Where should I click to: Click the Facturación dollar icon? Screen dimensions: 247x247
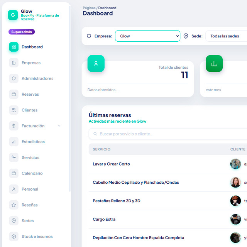[x=14, y=126]
